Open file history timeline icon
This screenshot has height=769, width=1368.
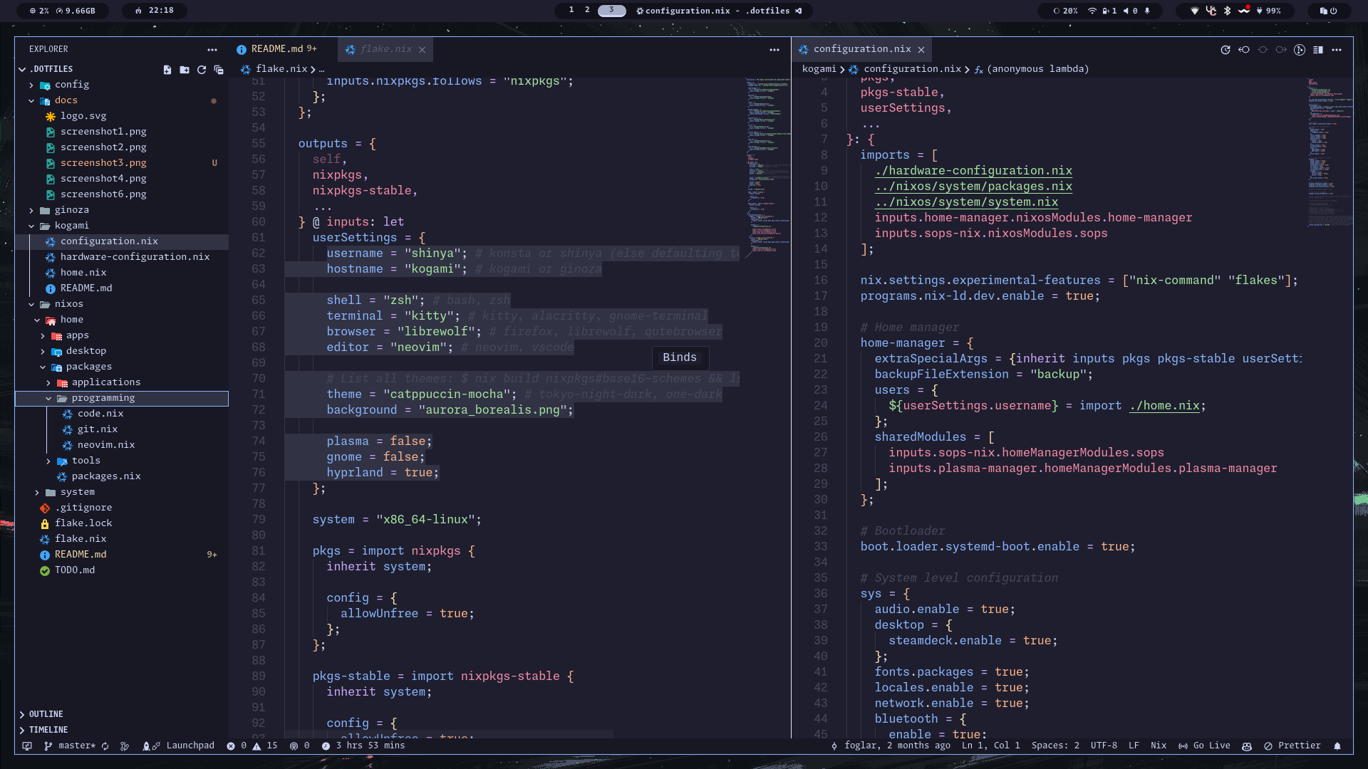tap(1225, 50)
